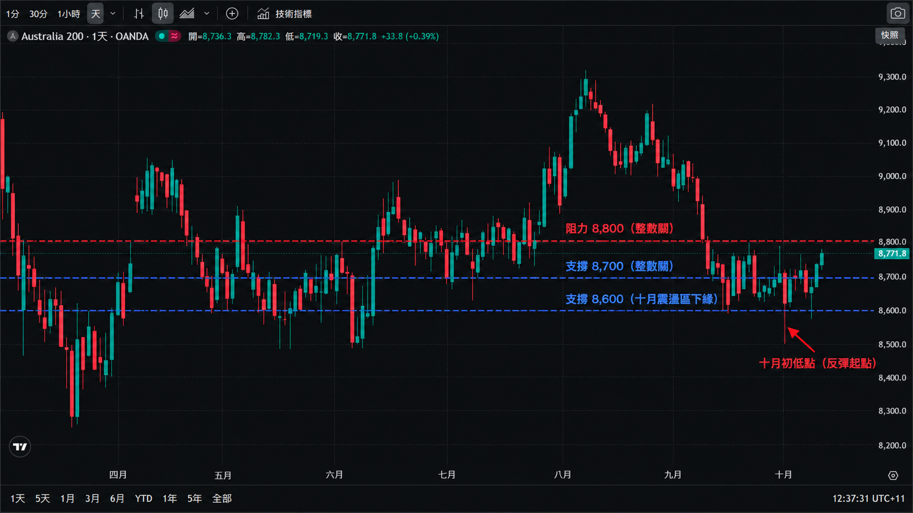This screenshot has width=913, height=513.
Task: Click the 快照 snapshot button
Action: coord(890,35)
